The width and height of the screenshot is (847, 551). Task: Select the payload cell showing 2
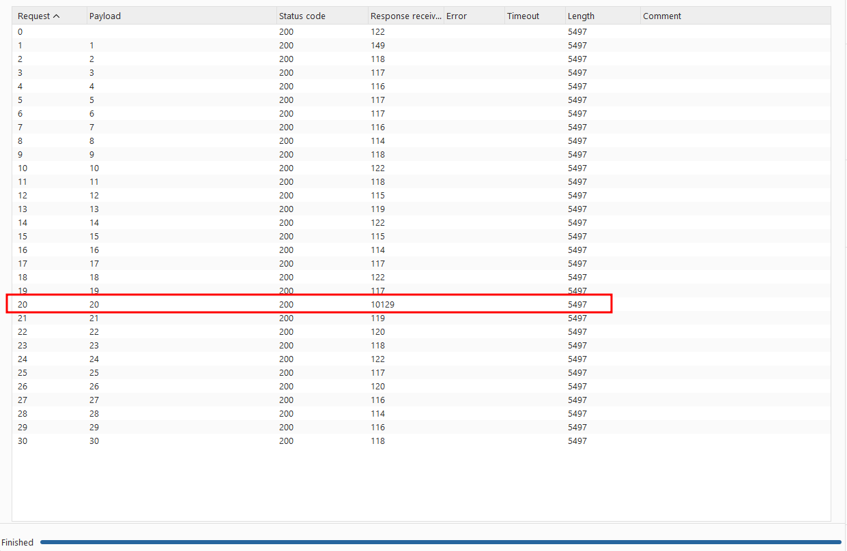(x=91, y=59)
